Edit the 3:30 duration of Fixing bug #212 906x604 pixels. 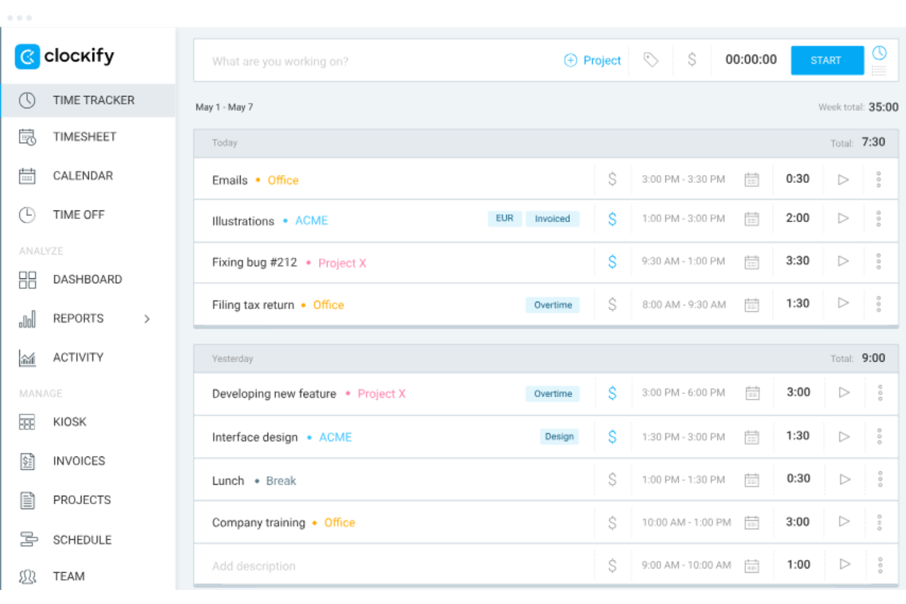[798, 261]
